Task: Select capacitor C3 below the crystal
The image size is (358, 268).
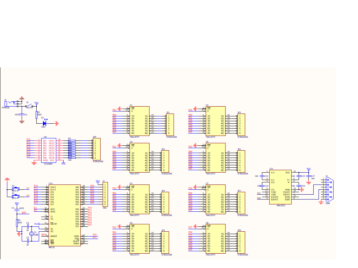Action: coord(27,241)
